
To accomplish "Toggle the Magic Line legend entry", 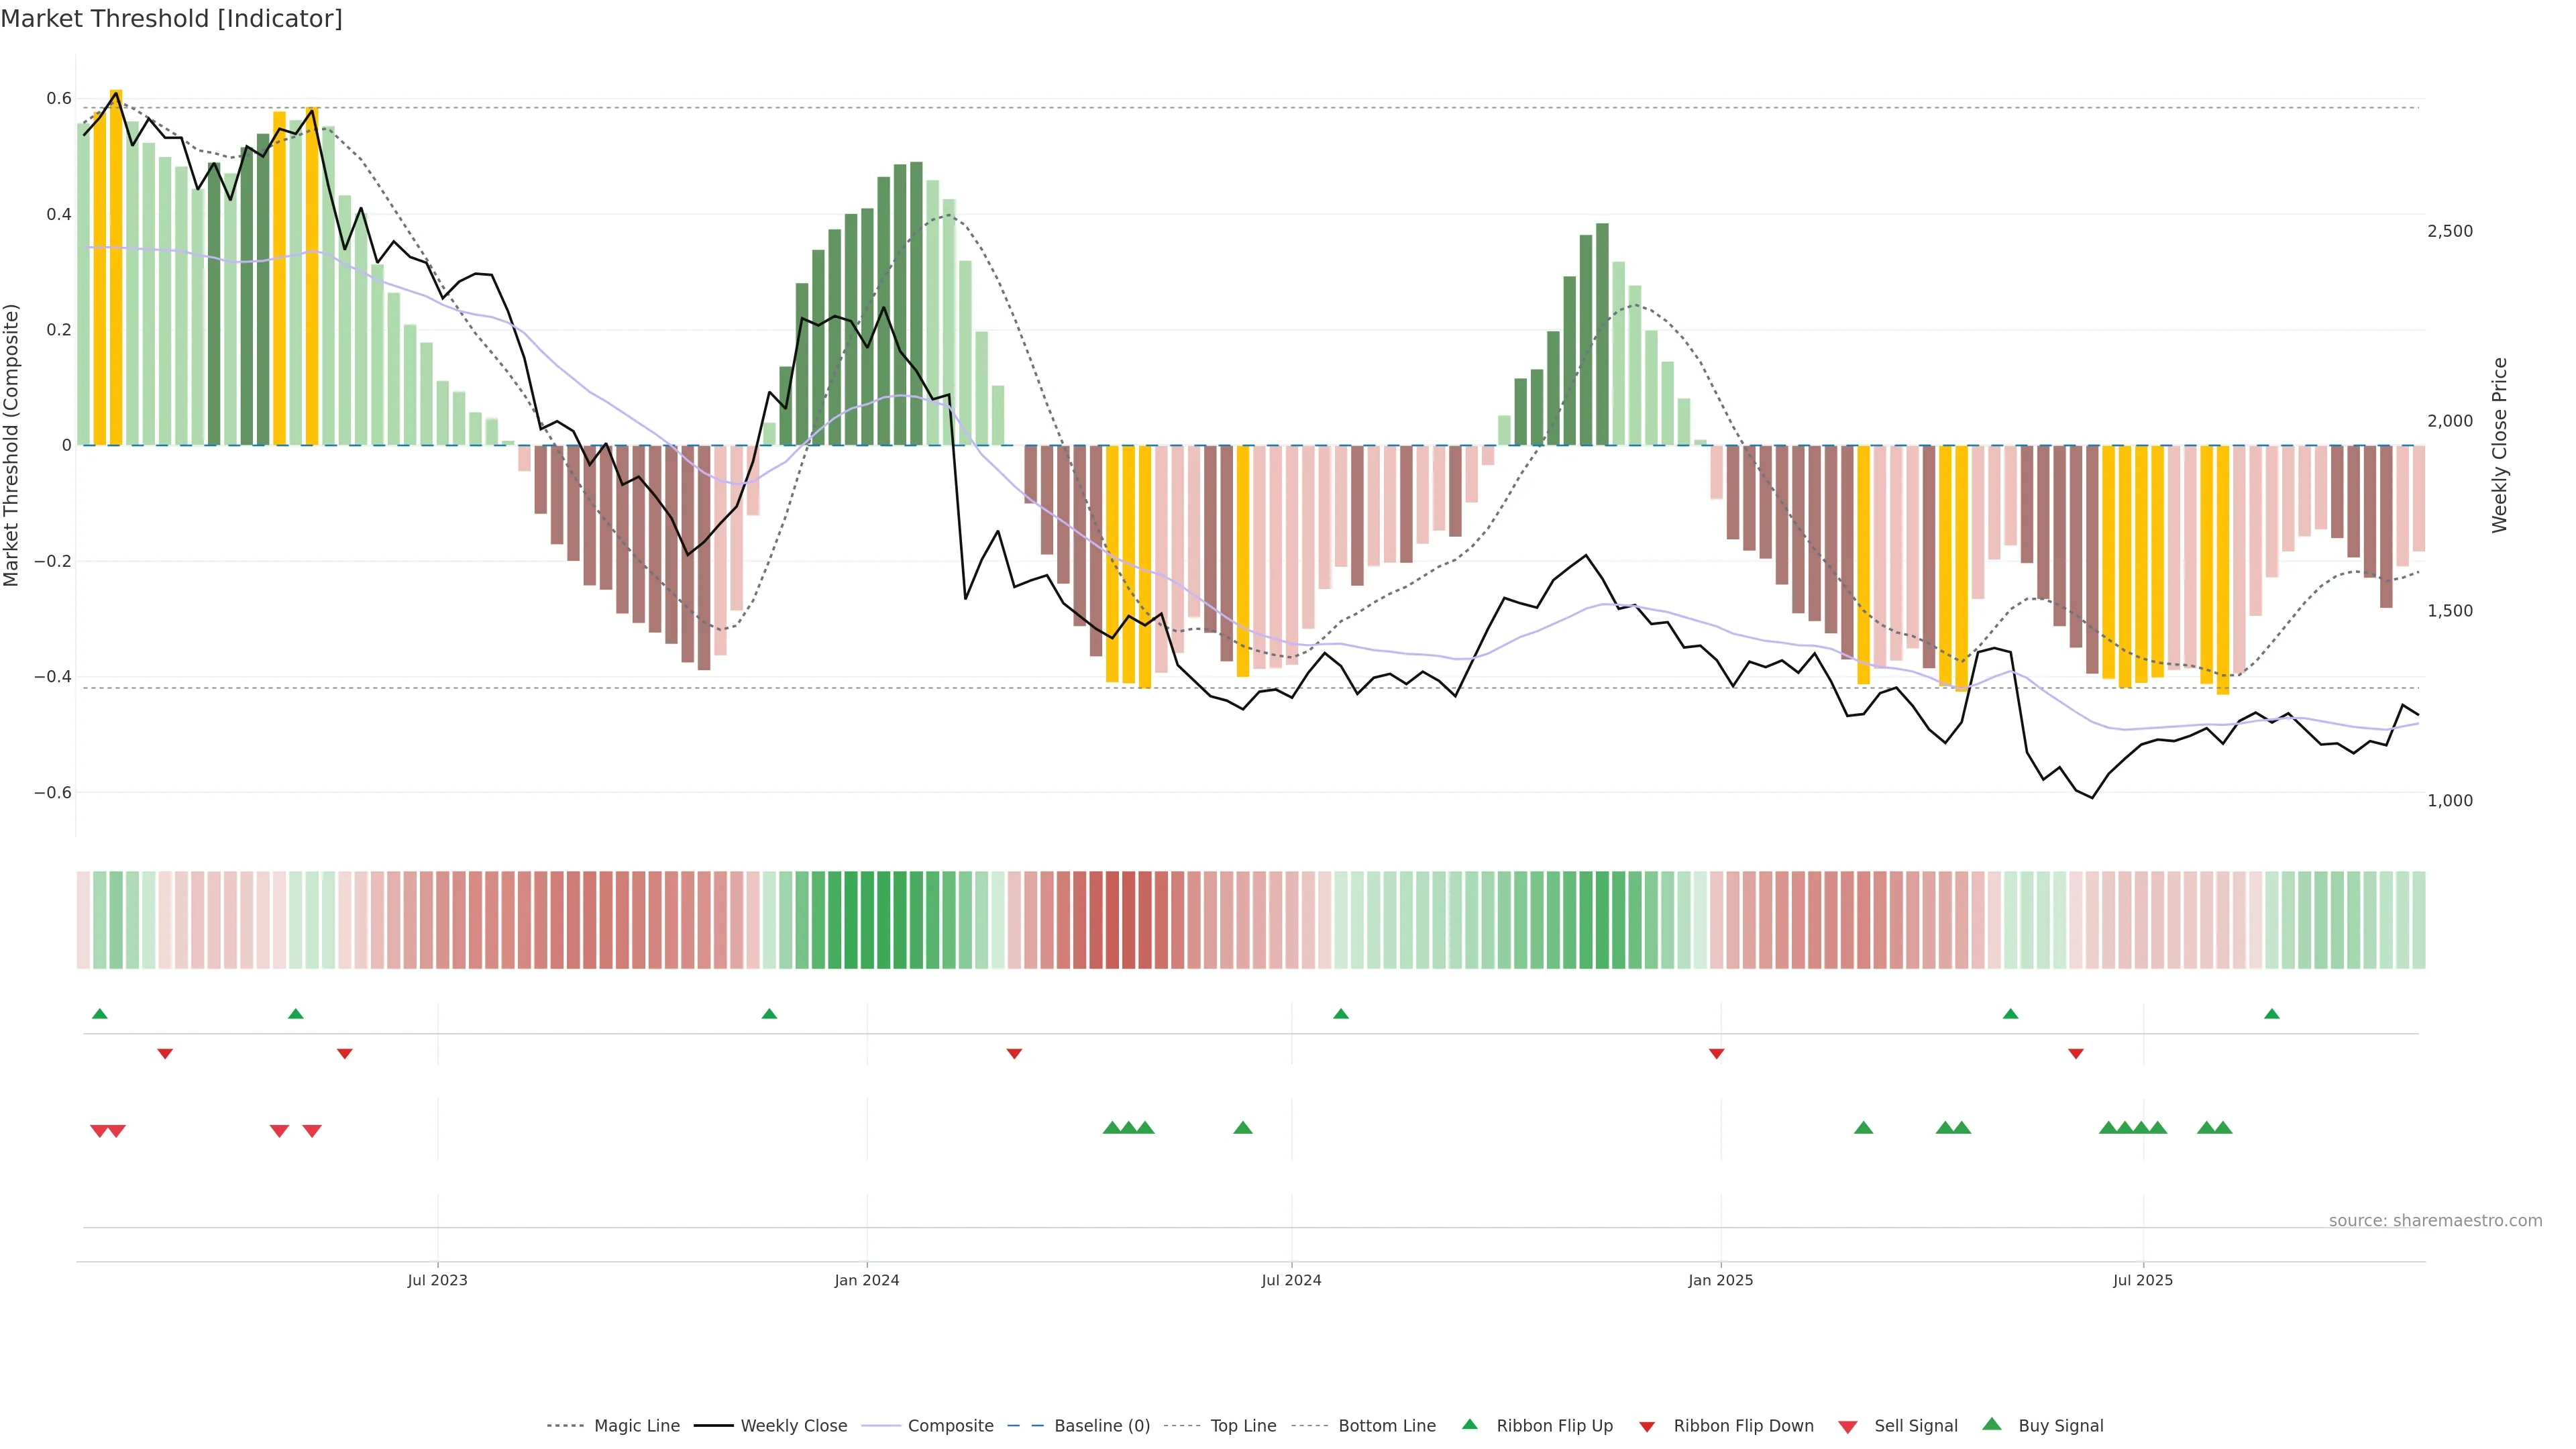I will tap(636, 1425).
